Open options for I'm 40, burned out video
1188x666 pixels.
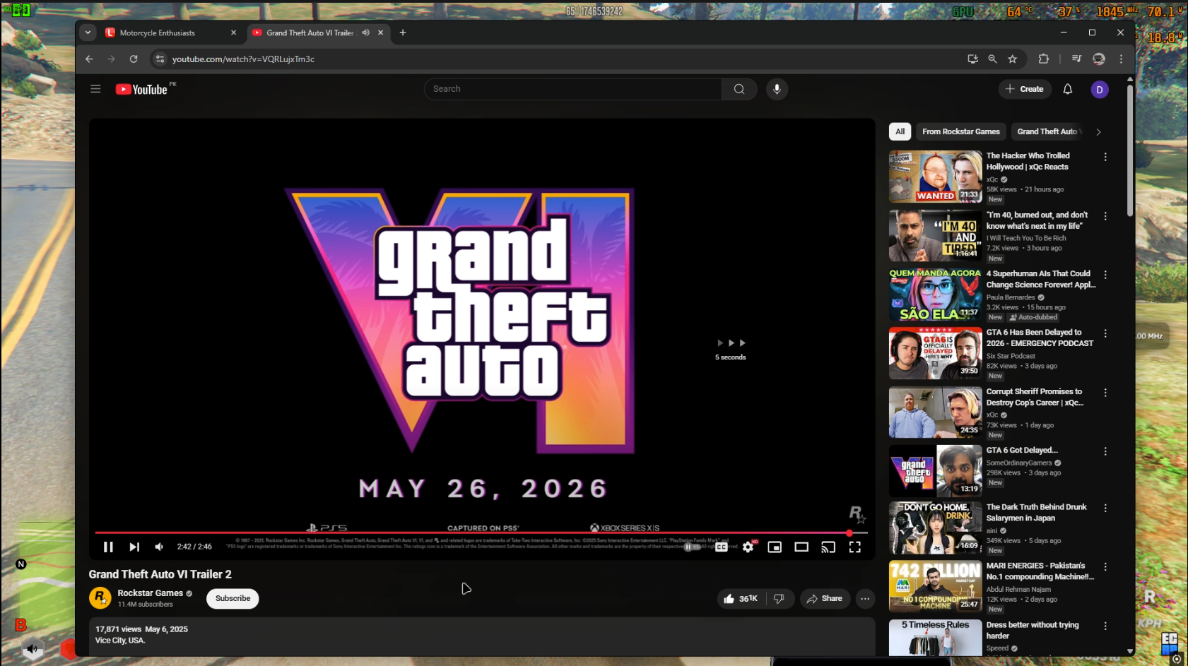pos(1105,216)
